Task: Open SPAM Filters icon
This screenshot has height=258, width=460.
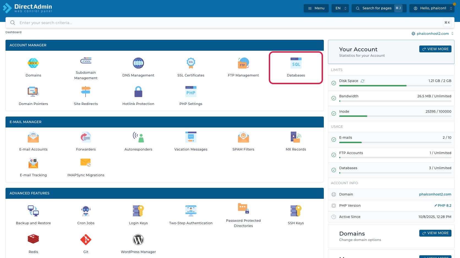Action: (x=243, y=137)
